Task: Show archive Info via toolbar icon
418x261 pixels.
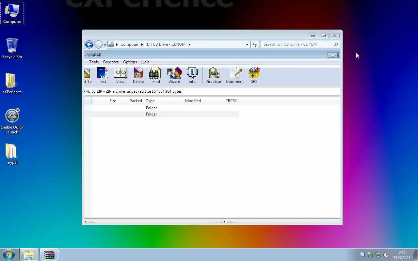Action: [x=192, y=76]
